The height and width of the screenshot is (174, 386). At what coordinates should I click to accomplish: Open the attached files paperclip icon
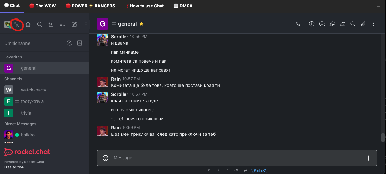pos(363,24)
